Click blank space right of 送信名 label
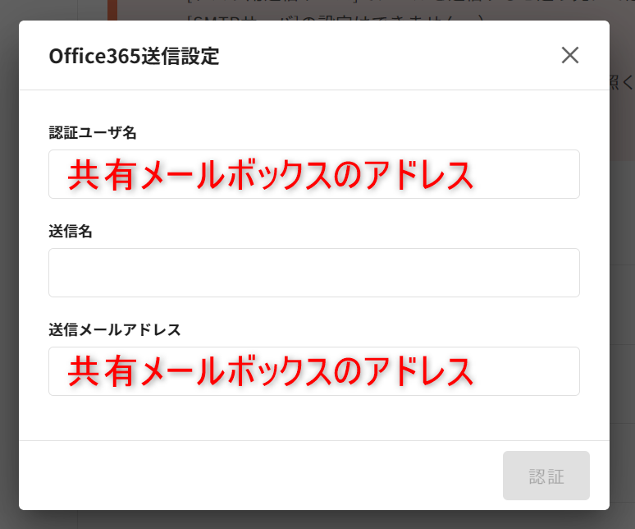Viewport: 635px width, 529px height. point(328,231)
